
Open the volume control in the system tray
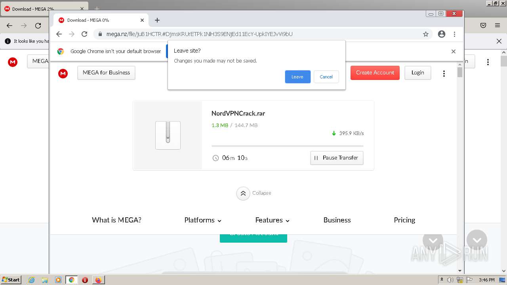pos(450,280)
